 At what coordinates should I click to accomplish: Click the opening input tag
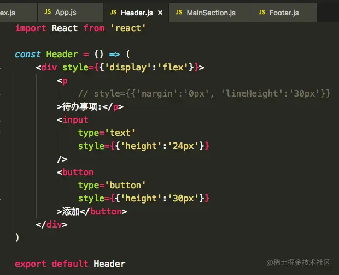coord(72,120)
